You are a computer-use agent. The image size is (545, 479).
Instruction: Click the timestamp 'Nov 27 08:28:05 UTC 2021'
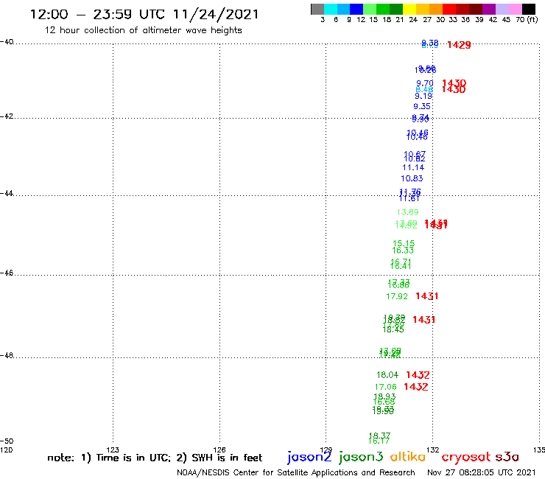[x=481, y=473]
